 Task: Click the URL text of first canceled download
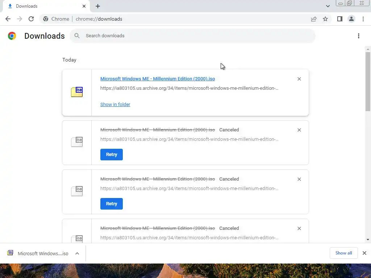coord(189,139)
